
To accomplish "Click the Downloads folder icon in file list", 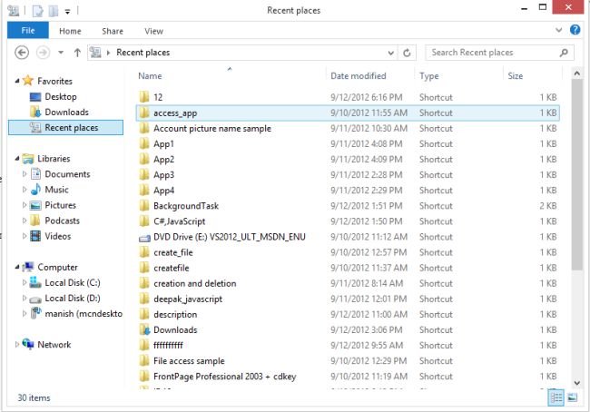I will [x=144, y=330].
